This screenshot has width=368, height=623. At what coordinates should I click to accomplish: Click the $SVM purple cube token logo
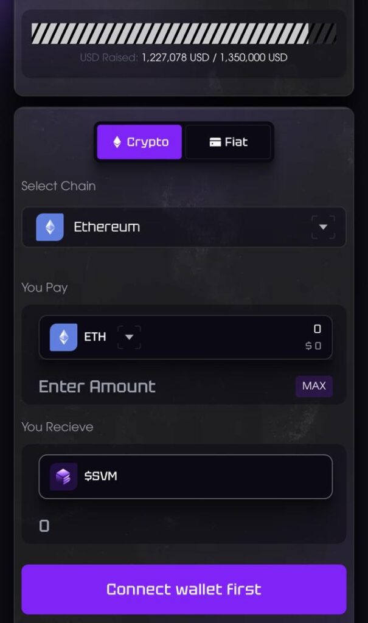click(63, 476)
